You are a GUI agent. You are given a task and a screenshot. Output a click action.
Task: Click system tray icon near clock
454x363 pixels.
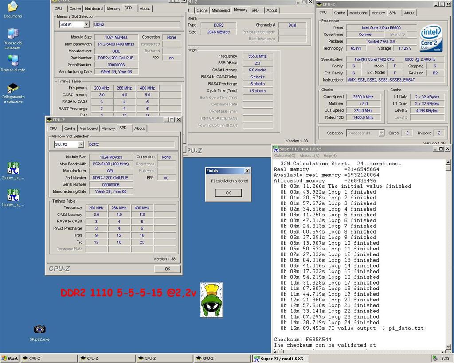(x=435, y=359)
